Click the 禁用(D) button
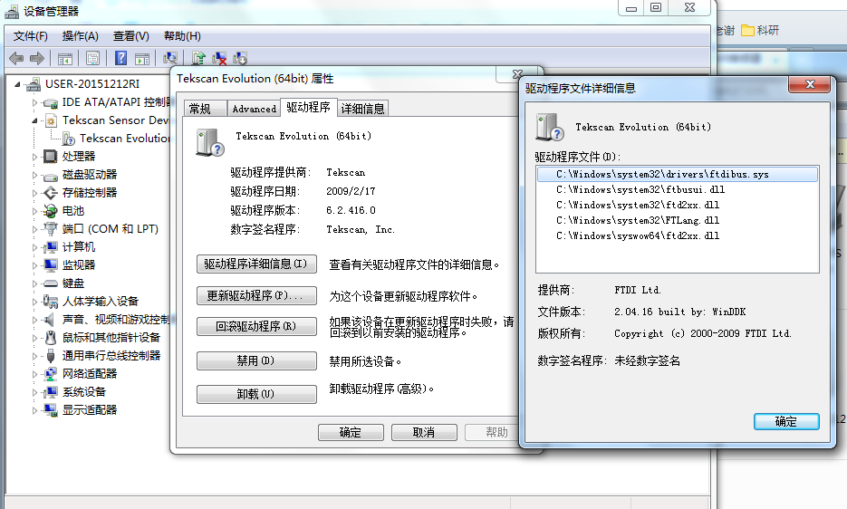 (x=256, y=361)
